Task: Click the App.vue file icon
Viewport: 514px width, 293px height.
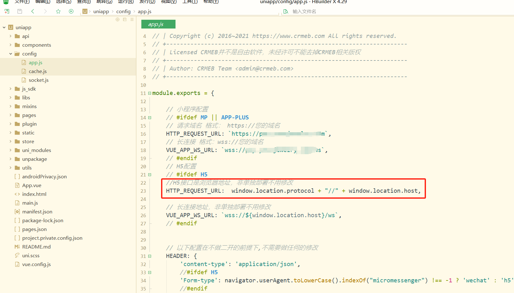Action: click(x=17, y=185)
